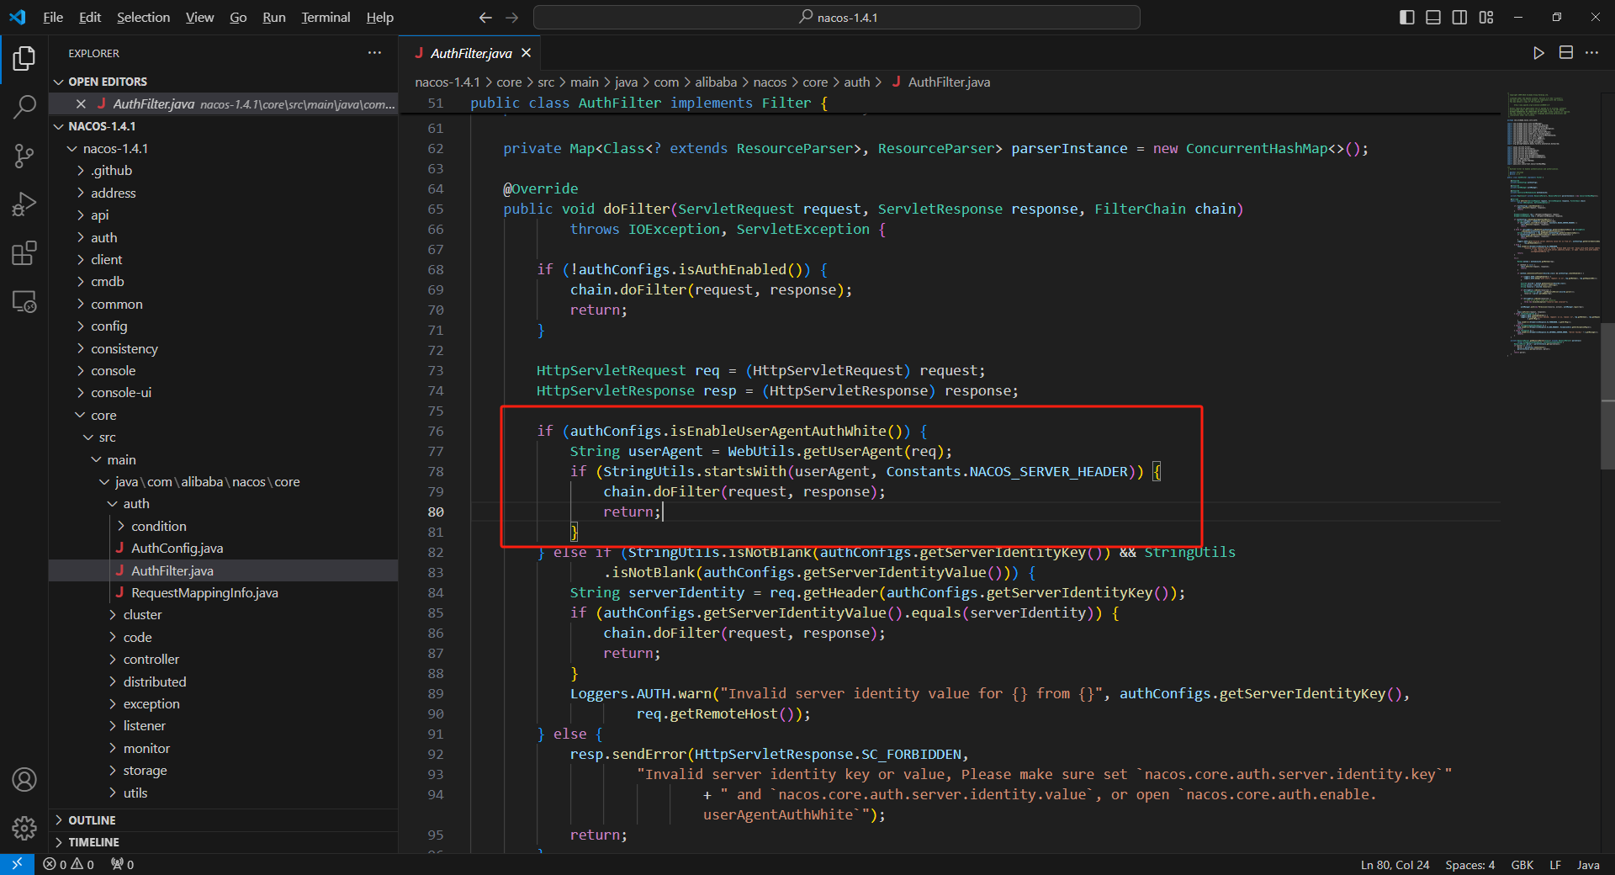The image size is (1615, 875).
Task: Open the Manage gear menu
Action: [x=24, y=829]
